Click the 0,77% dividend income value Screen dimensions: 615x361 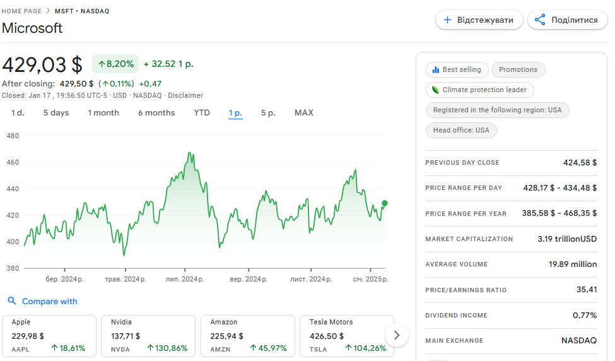(585, 315)
